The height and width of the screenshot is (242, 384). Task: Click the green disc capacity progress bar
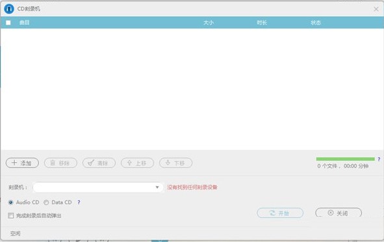pos(345,159)
